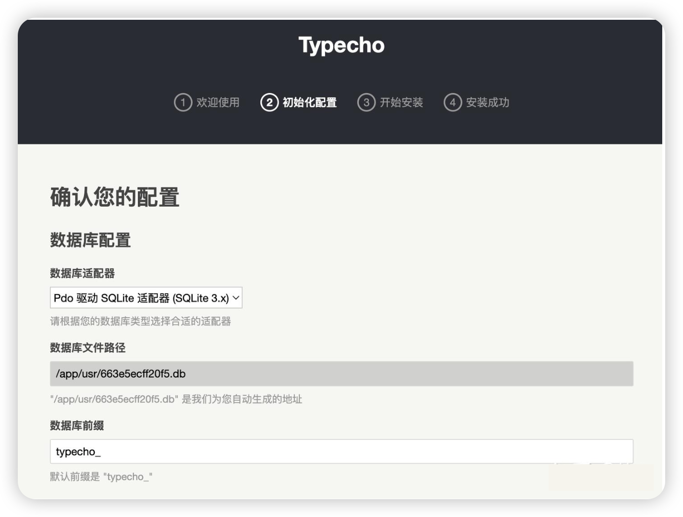
Task: Select step 4 circle icon for 安装成功
Action: (x=453, y=102)
